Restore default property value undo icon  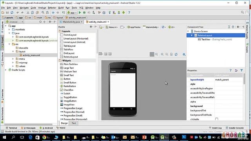coord(236,70)
